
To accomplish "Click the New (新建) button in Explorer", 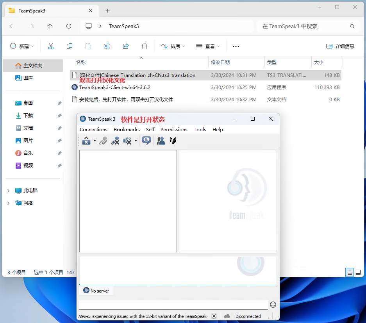I will 22,46.
